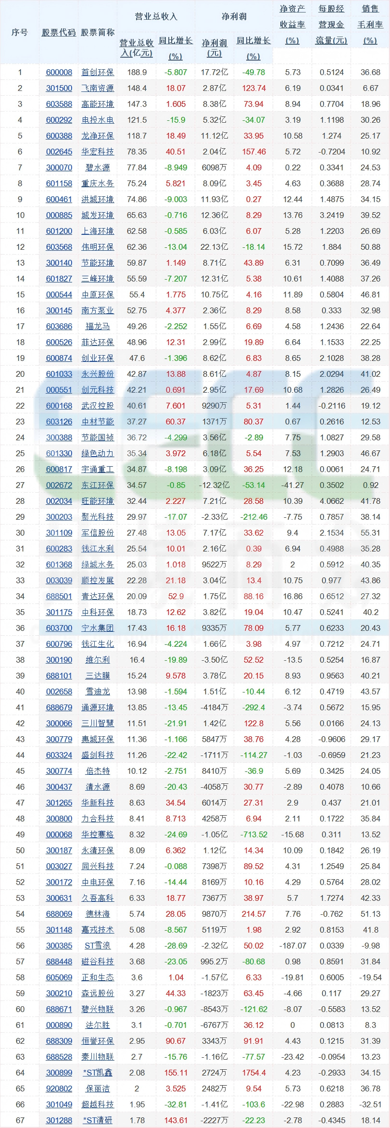
Task: Click the 股票简称 column header
Action: (98, 32)
